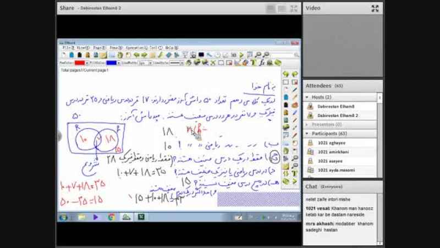Open the line width dropdown
Screen dimensions: 440x248
(145, 63)
